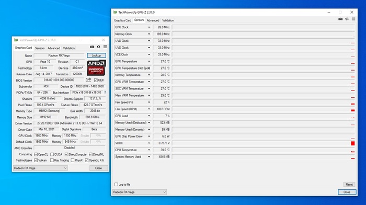Open the GPU Clock sensor dropdown
Image resolution: width=366 pixels, height=205 pixels.
coord(149,27)
